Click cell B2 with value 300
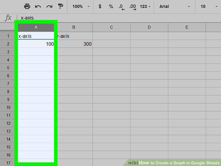221x166 pixels. click(75, 44)
